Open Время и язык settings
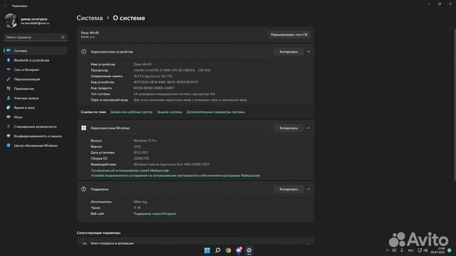Screen dimensions: 456x256 pos(24,107)
